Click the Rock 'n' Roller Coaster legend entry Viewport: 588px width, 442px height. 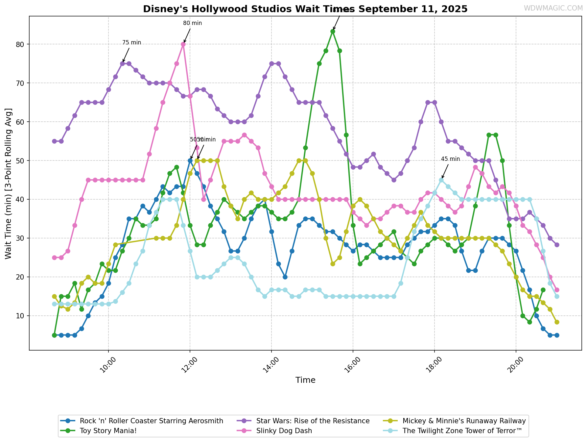(x=142, y=421)
